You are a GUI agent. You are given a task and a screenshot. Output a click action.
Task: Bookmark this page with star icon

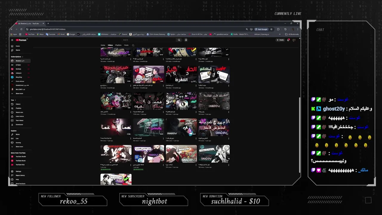[271, 29]
